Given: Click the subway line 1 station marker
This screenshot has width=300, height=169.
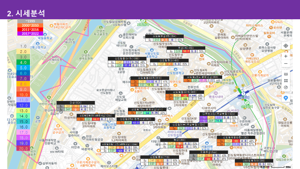Looking at the screenshot, I should 243,94.
